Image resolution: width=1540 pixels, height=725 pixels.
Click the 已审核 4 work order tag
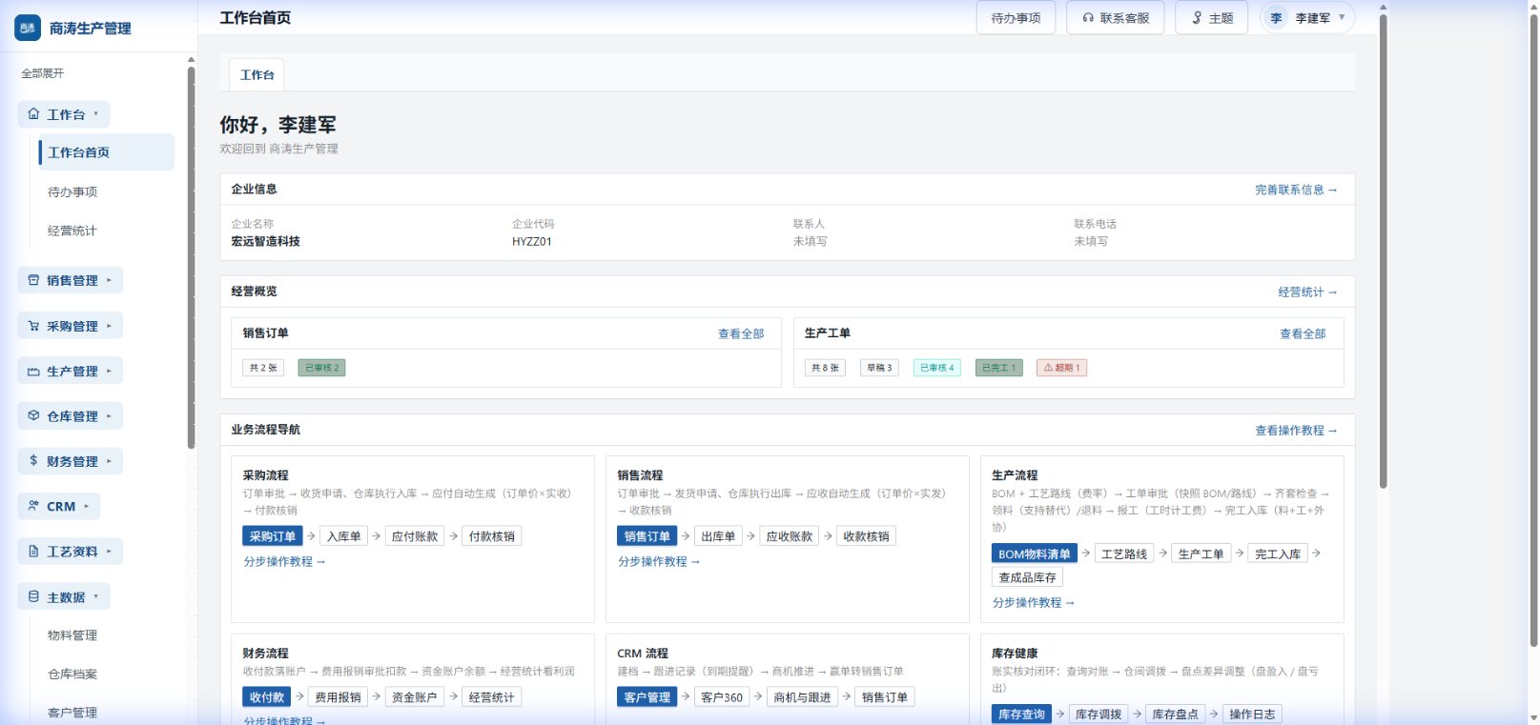[936, 368]
